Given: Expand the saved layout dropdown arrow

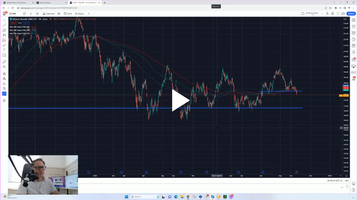Looking at the screenshot, I should tap(322, 14).
